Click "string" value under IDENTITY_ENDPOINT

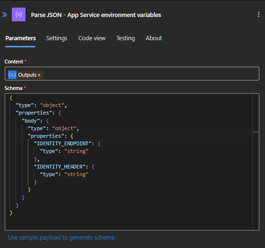click(76, 151)
